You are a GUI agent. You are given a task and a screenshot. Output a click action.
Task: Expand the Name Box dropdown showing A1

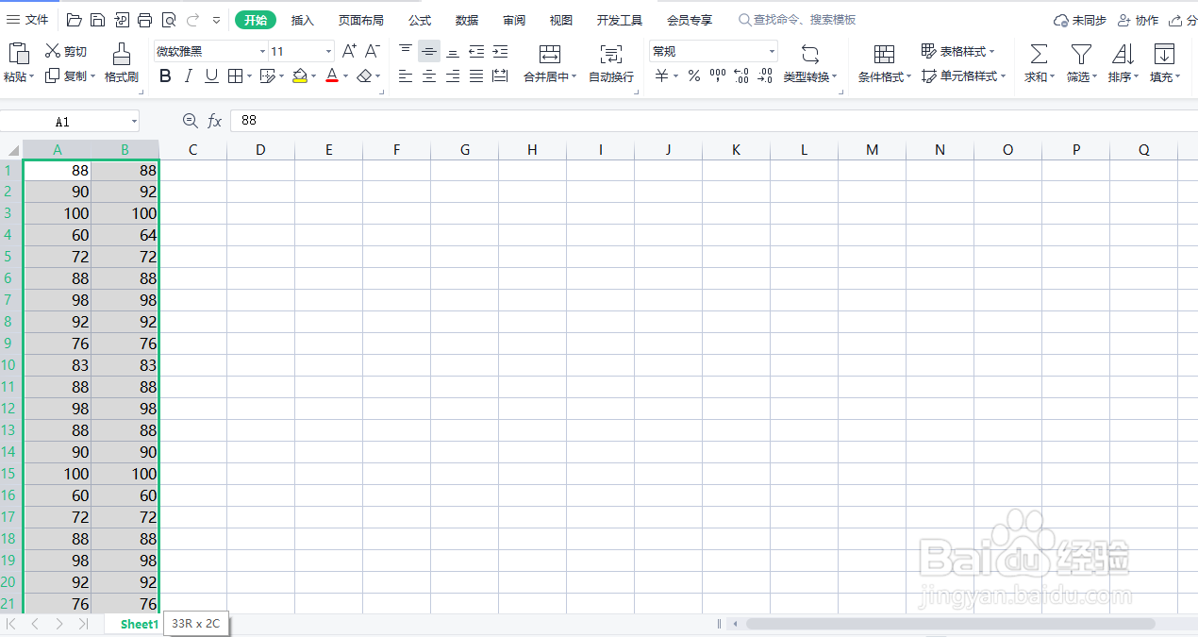click(x=134, y=121)
